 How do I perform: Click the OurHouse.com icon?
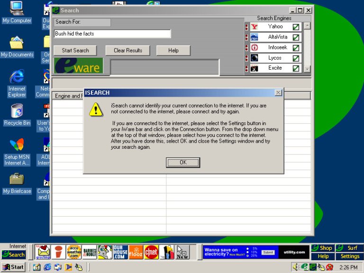[x=120, y=252]
